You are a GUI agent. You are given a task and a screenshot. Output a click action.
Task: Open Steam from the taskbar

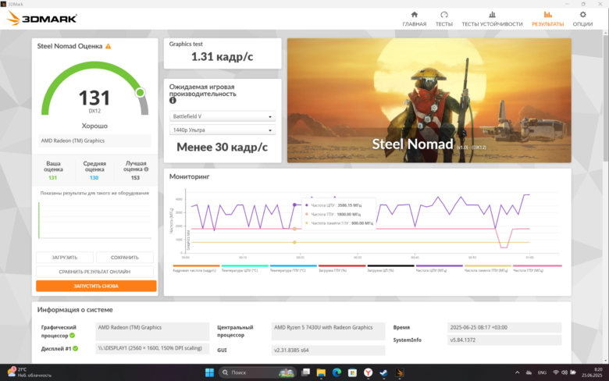(383, 372)
